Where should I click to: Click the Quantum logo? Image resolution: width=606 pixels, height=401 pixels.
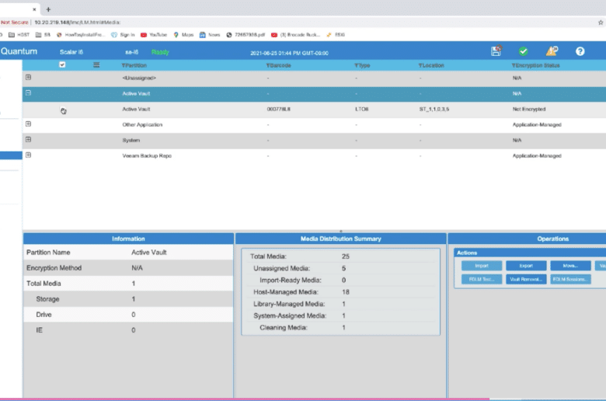point(19,51)
